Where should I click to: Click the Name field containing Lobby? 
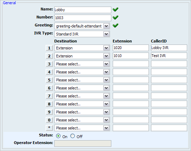click(x=83, y=10)
